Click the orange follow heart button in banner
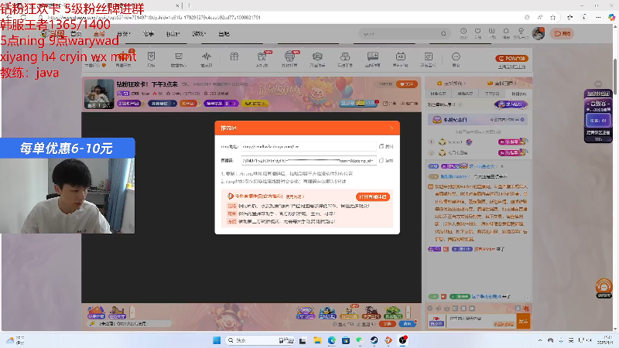Viewport: 619px width, 348px height. coord(407,84)
